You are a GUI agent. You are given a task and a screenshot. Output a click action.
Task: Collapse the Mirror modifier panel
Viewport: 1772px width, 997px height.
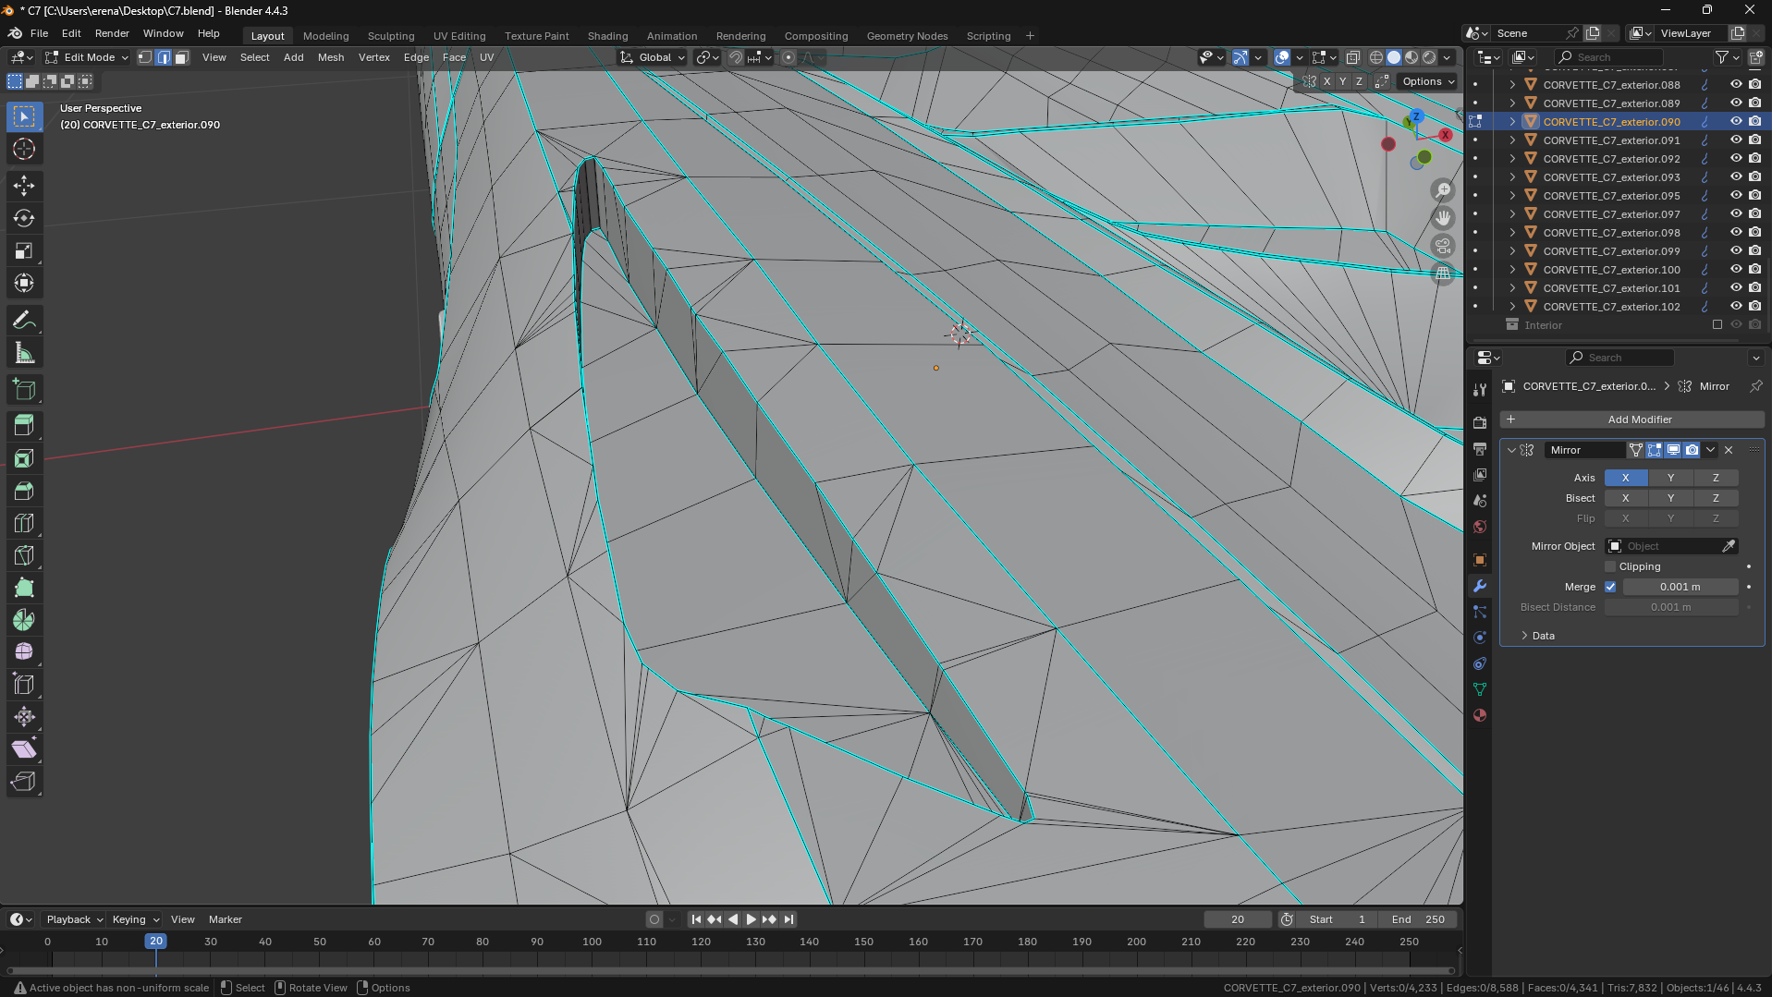pos(1511,450)
